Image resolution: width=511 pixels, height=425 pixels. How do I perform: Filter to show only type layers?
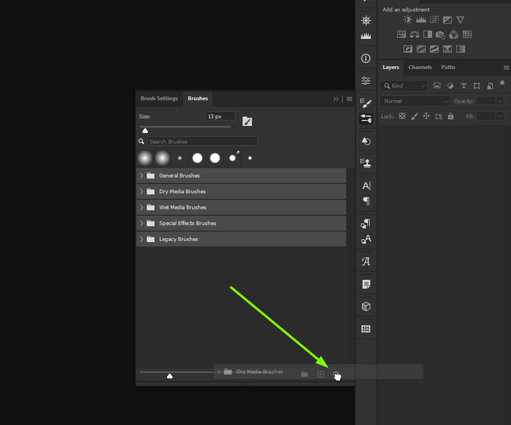pos(463,85)
